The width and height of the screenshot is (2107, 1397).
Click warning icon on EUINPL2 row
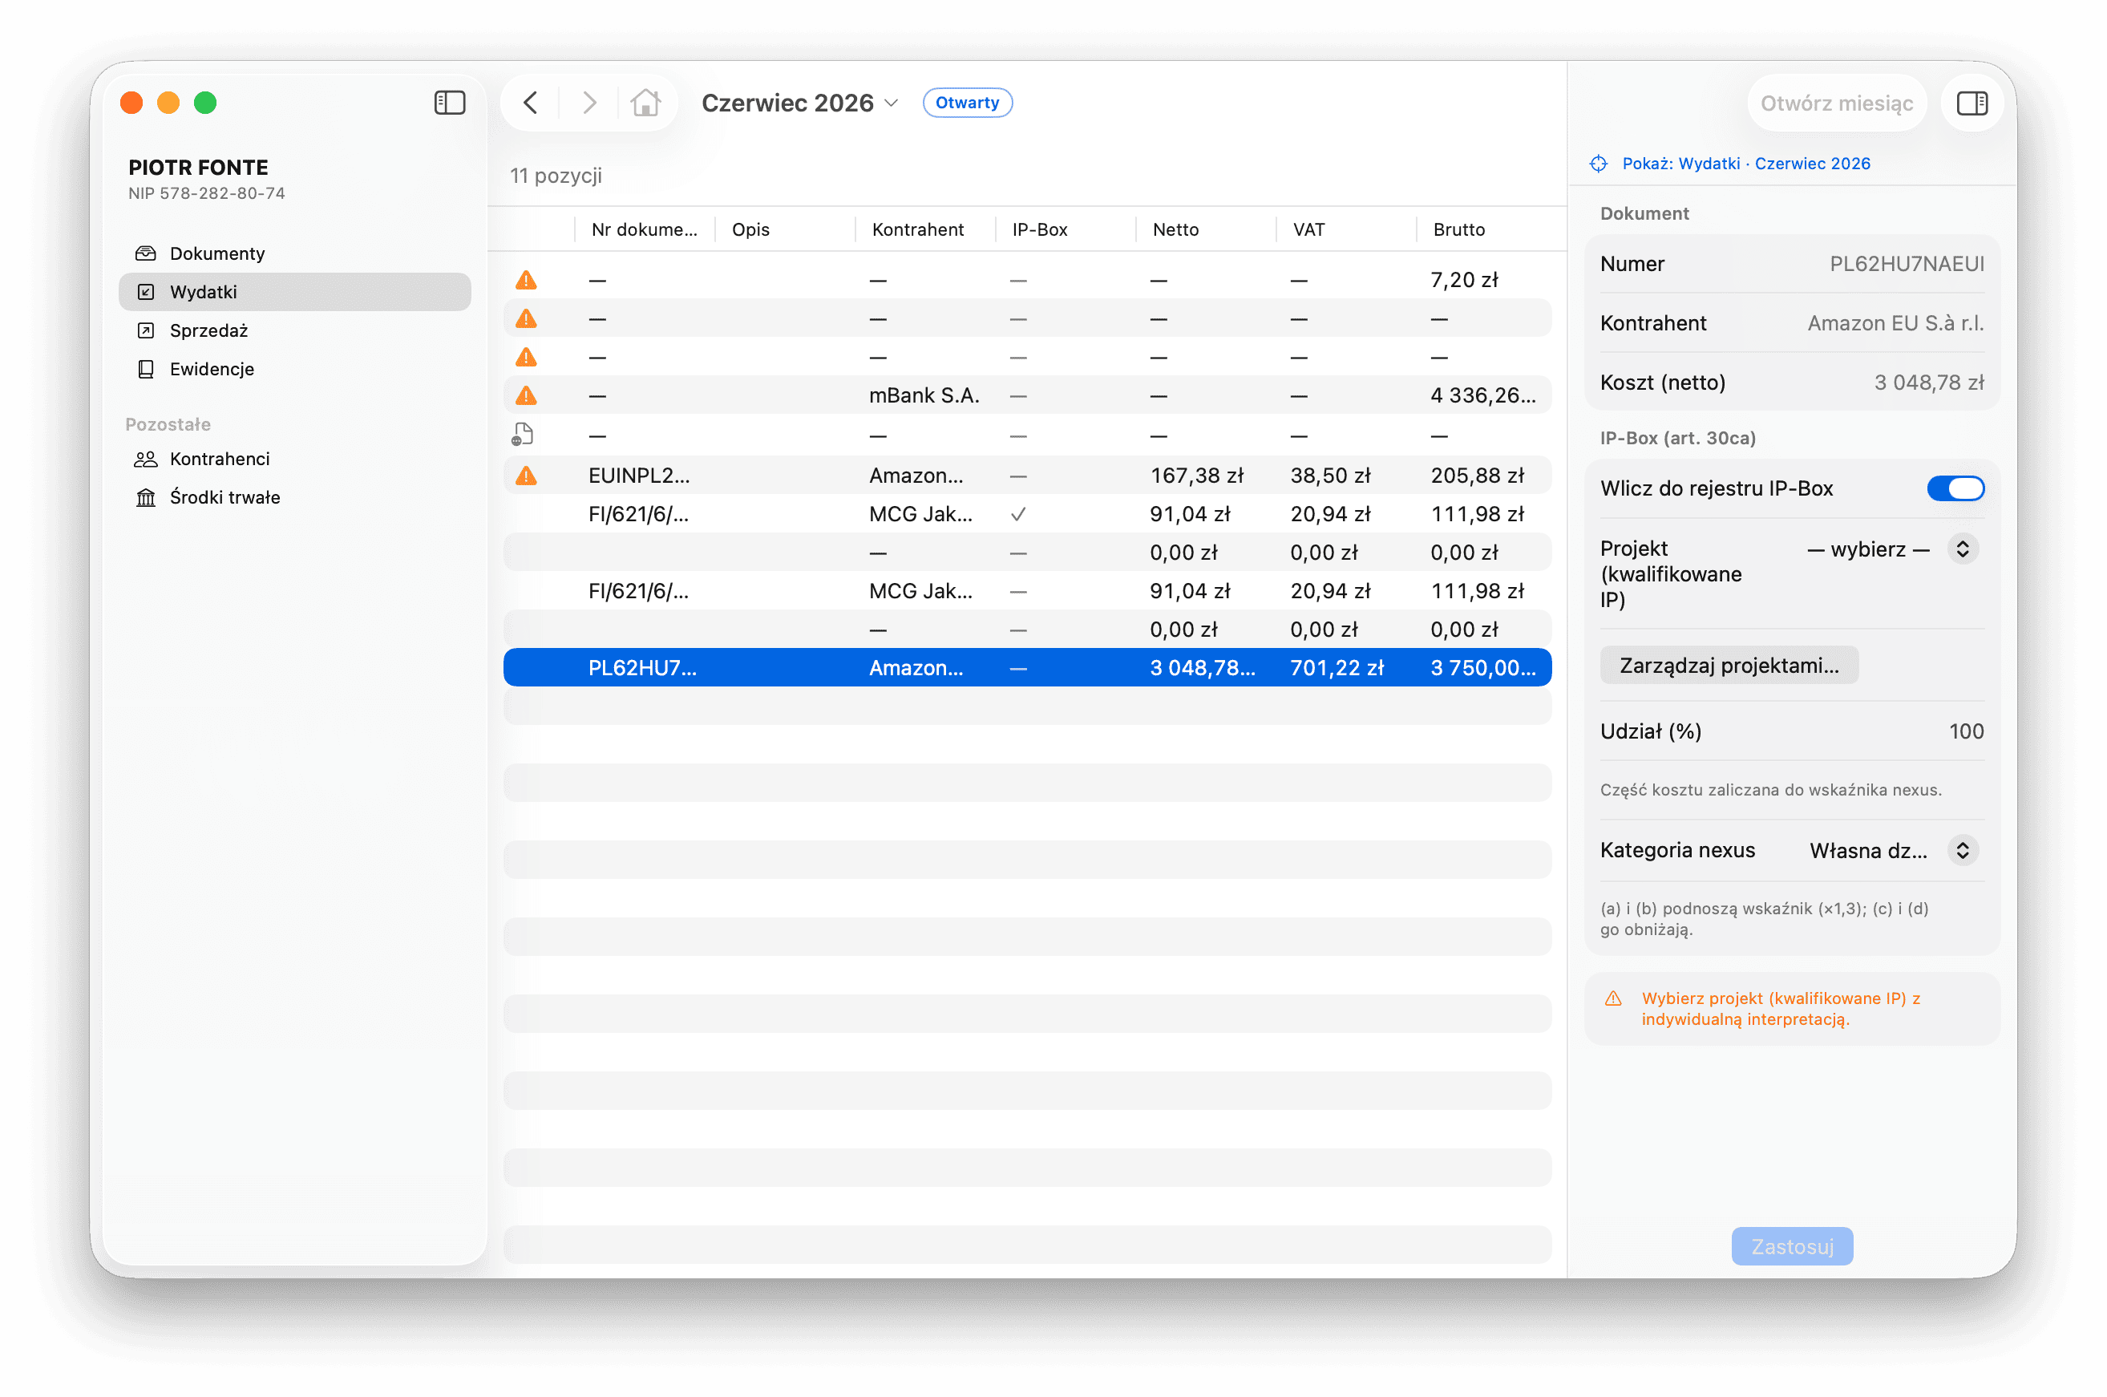pyautogui.click(x=526, y=475)
